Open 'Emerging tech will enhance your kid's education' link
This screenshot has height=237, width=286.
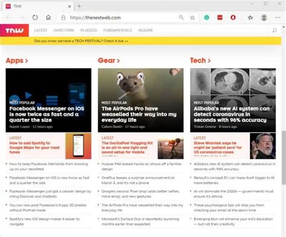tap(234, 221)
